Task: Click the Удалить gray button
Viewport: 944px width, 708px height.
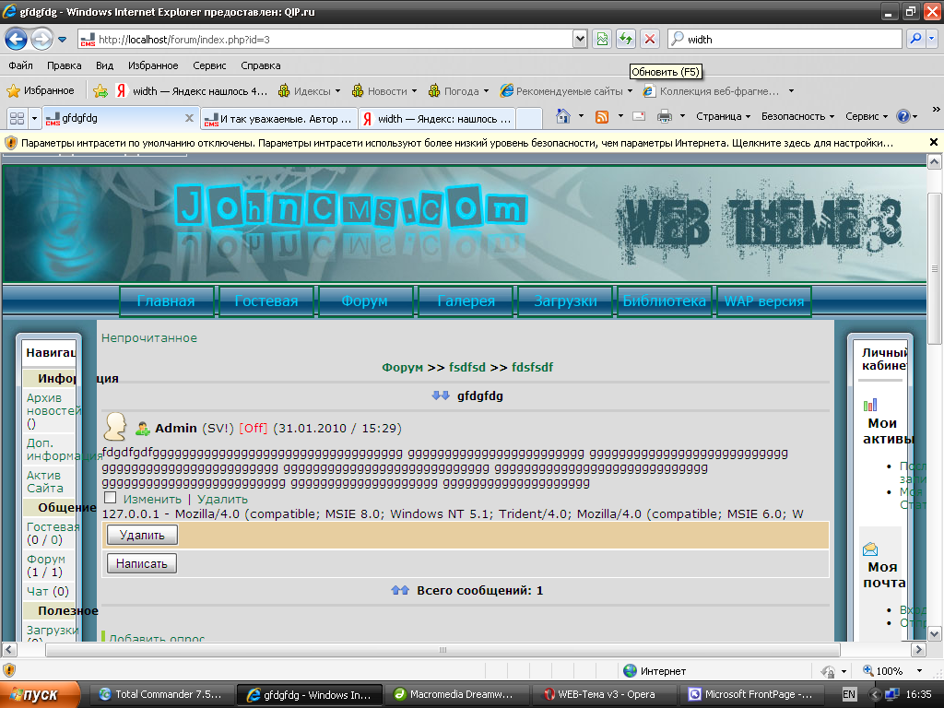Action: pyautogui.click(x=142, y=535)
